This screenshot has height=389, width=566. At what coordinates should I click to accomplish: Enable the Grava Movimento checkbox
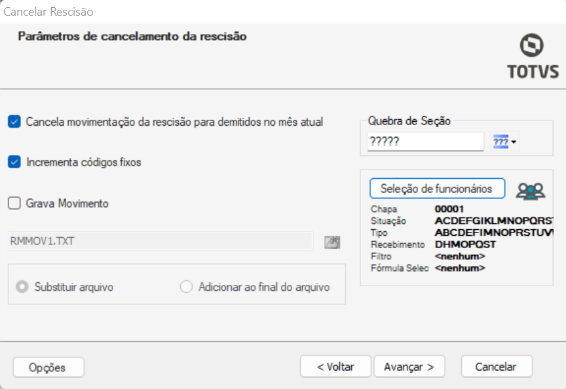[x=14, y=204]
